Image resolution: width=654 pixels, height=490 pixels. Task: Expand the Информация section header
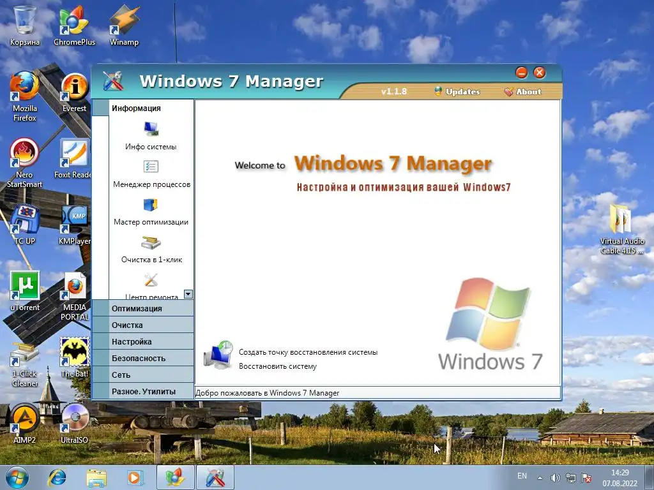pyautogui.click(x=142, y=108)
